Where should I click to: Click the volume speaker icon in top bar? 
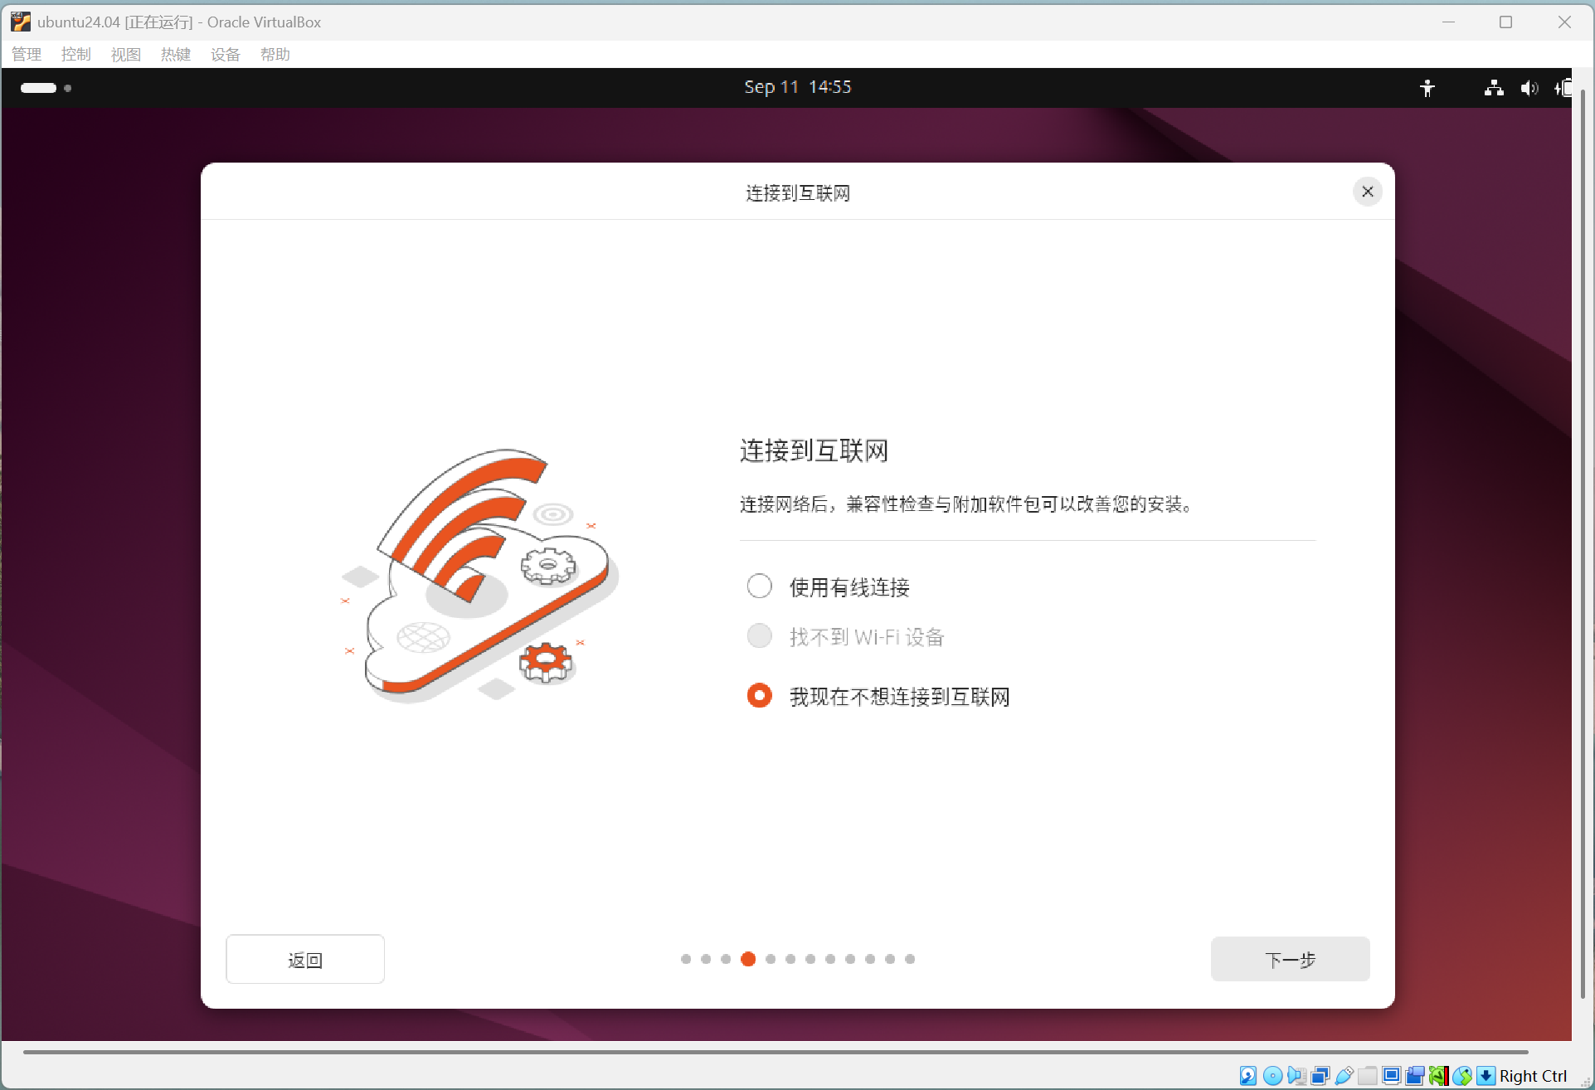[1529, 88]
